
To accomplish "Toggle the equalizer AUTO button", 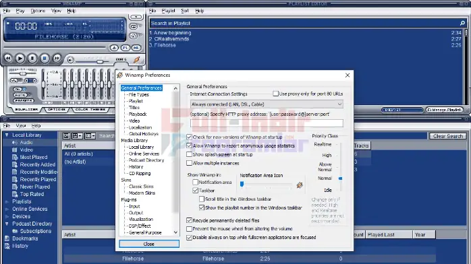I will (x=20, y=95).
